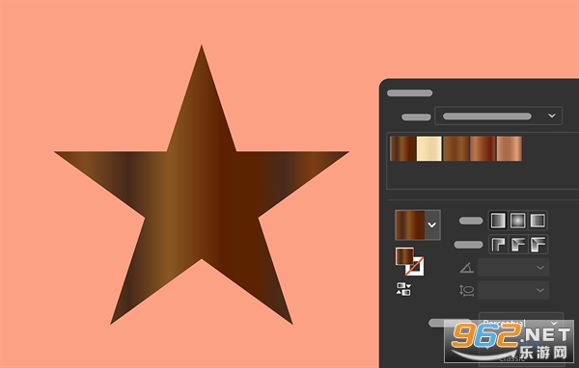The height and width of the screenshot is (368, 579).
Task: Select the Freeform Gradient type icon
Action: click(x=538, y=221)
